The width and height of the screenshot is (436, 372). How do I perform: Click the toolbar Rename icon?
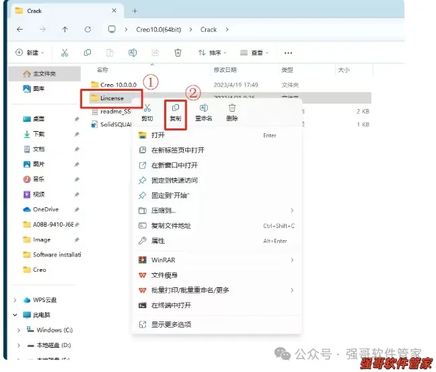point(133,52)
